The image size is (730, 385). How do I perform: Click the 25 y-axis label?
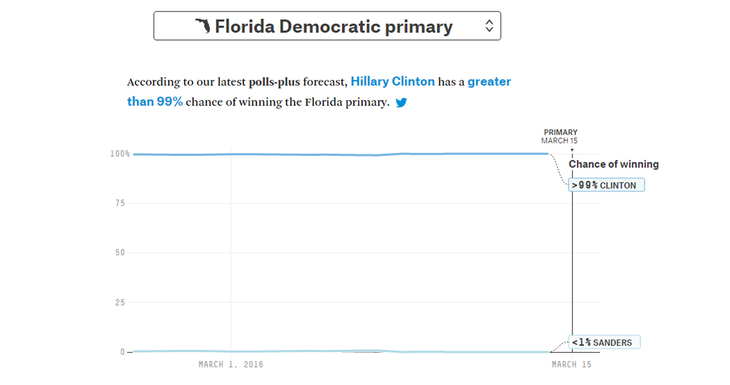120,302
